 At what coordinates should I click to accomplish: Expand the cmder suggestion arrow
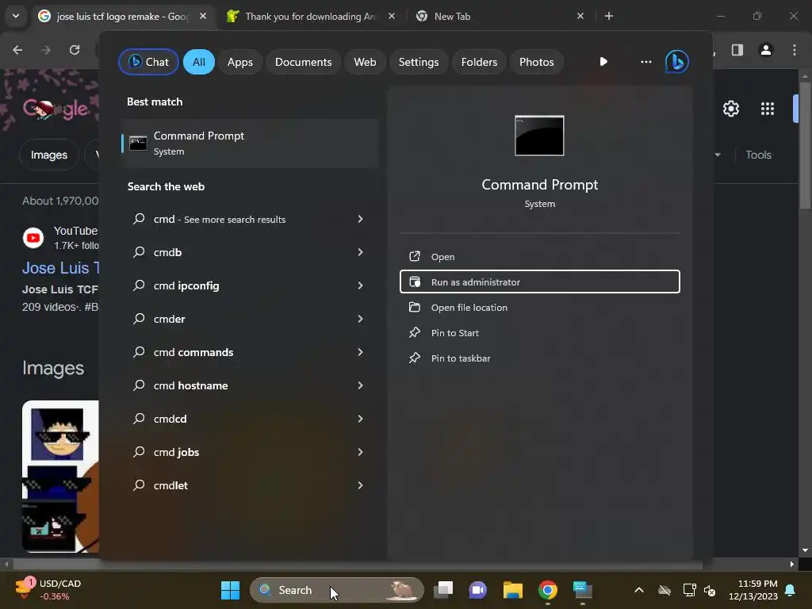pyautogui.click(x=360, y=319)
